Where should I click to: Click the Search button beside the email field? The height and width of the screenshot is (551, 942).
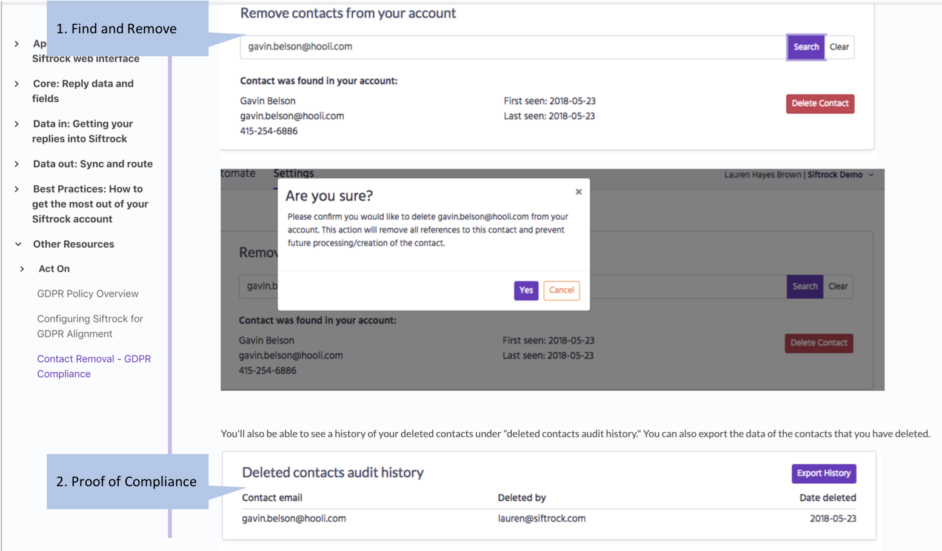806,47
